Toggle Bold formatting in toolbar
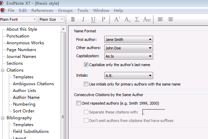 [x=73, y=19]
